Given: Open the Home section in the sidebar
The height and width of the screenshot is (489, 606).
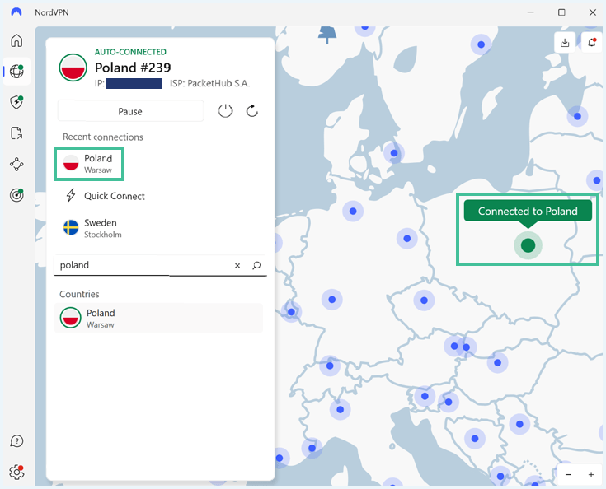Looking at the screenshot, I should pos(16,40).
